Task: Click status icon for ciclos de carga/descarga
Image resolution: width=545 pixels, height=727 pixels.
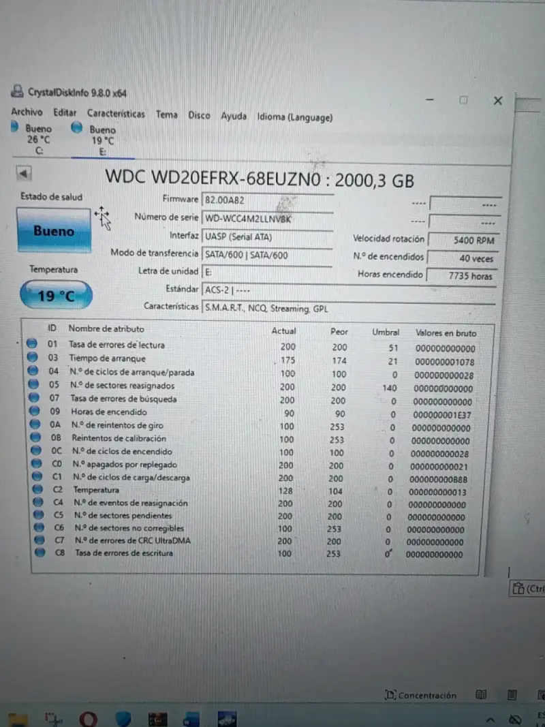Action: tap(37, 476)
